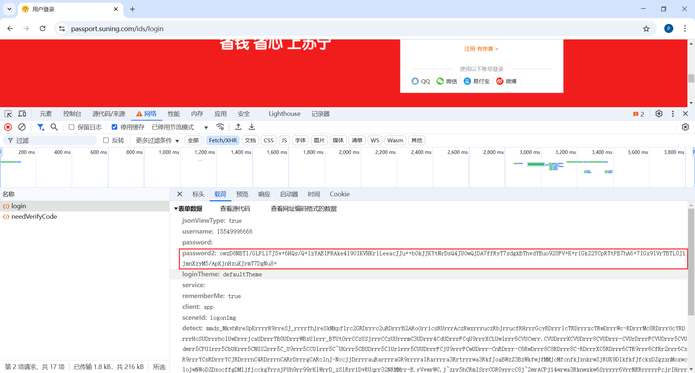695x373 pixels.
Task: Click the 3,000 ms timeline marker
Action: click(x=530, y=152)
